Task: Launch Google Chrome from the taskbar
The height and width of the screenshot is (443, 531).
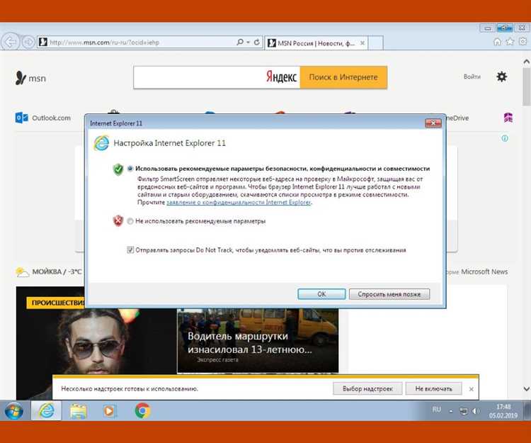Action: click(142, 410)
